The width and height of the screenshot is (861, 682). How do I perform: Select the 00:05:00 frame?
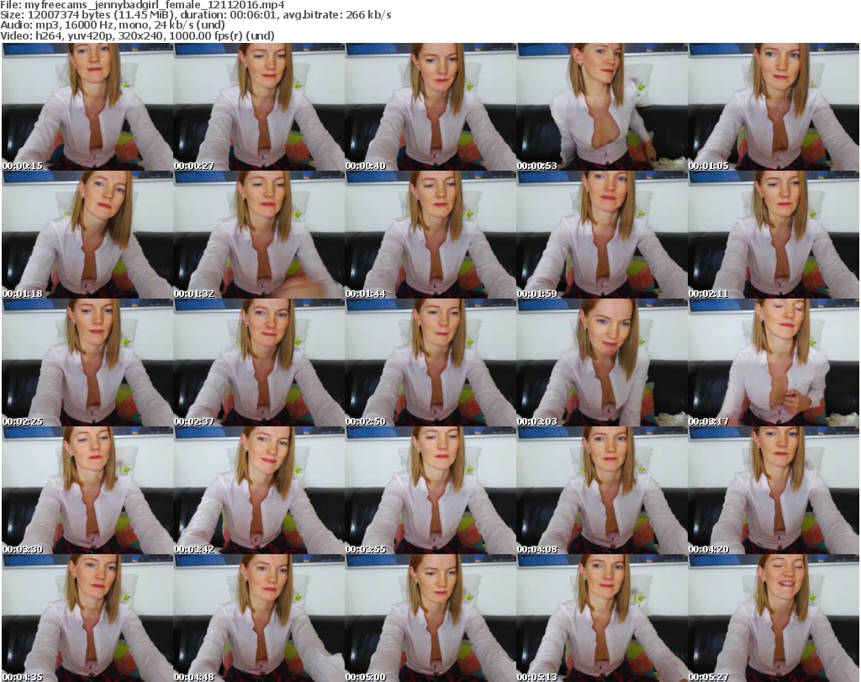pos(430,619)
